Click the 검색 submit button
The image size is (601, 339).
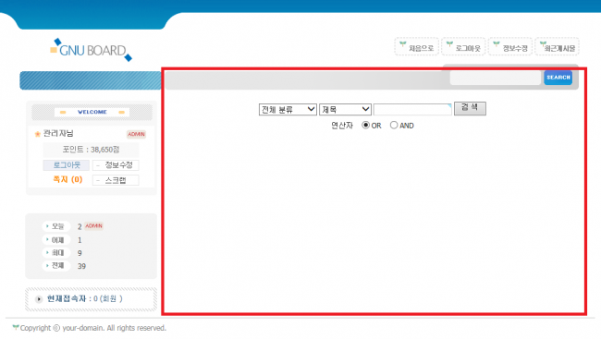point(470,108)
